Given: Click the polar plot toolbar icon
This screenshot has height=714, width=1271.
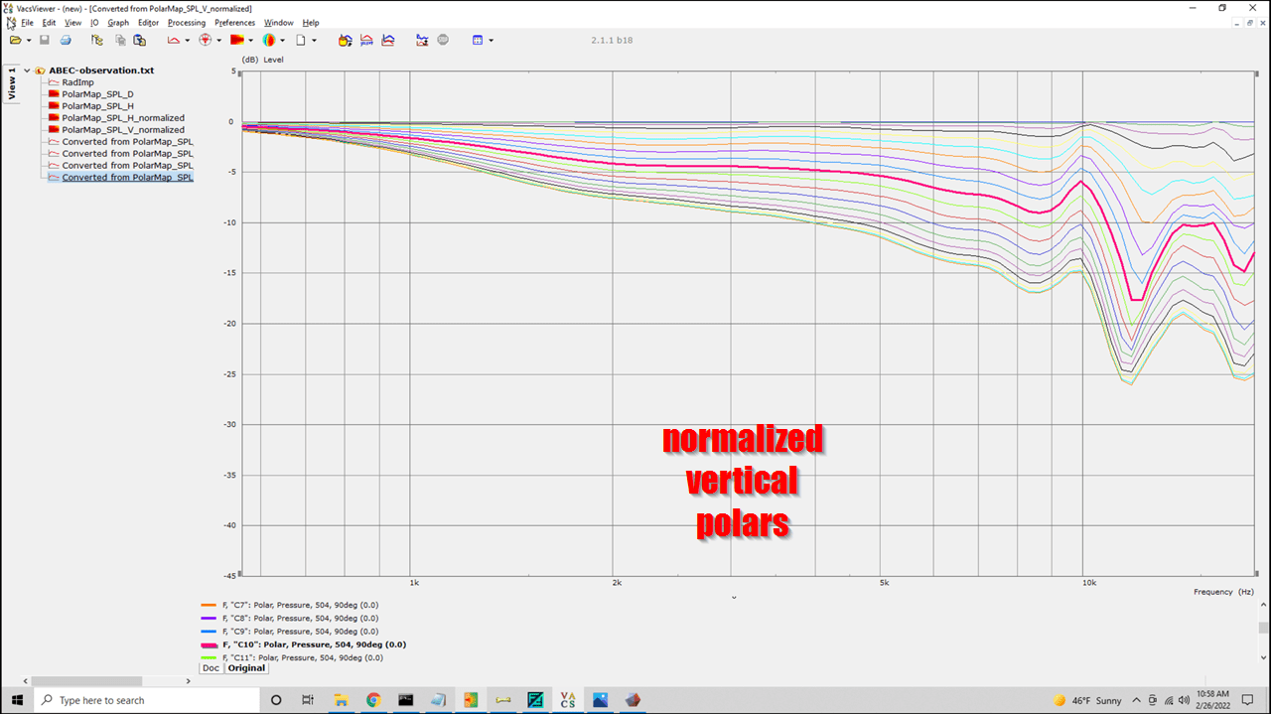Looking at the screenshot, I should click(206, 40).
